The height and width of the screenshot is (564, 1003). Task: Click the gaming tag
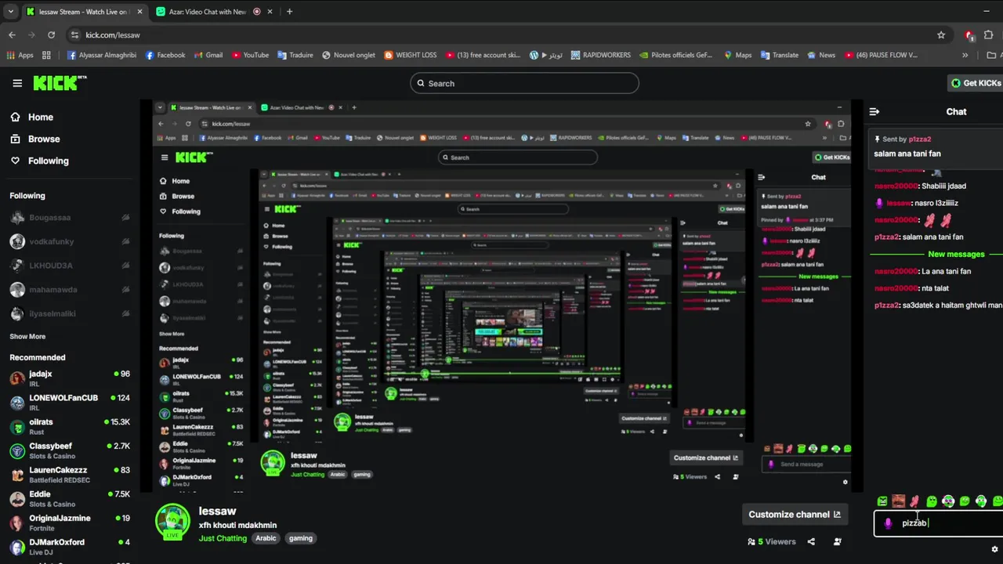click(301, 538)
